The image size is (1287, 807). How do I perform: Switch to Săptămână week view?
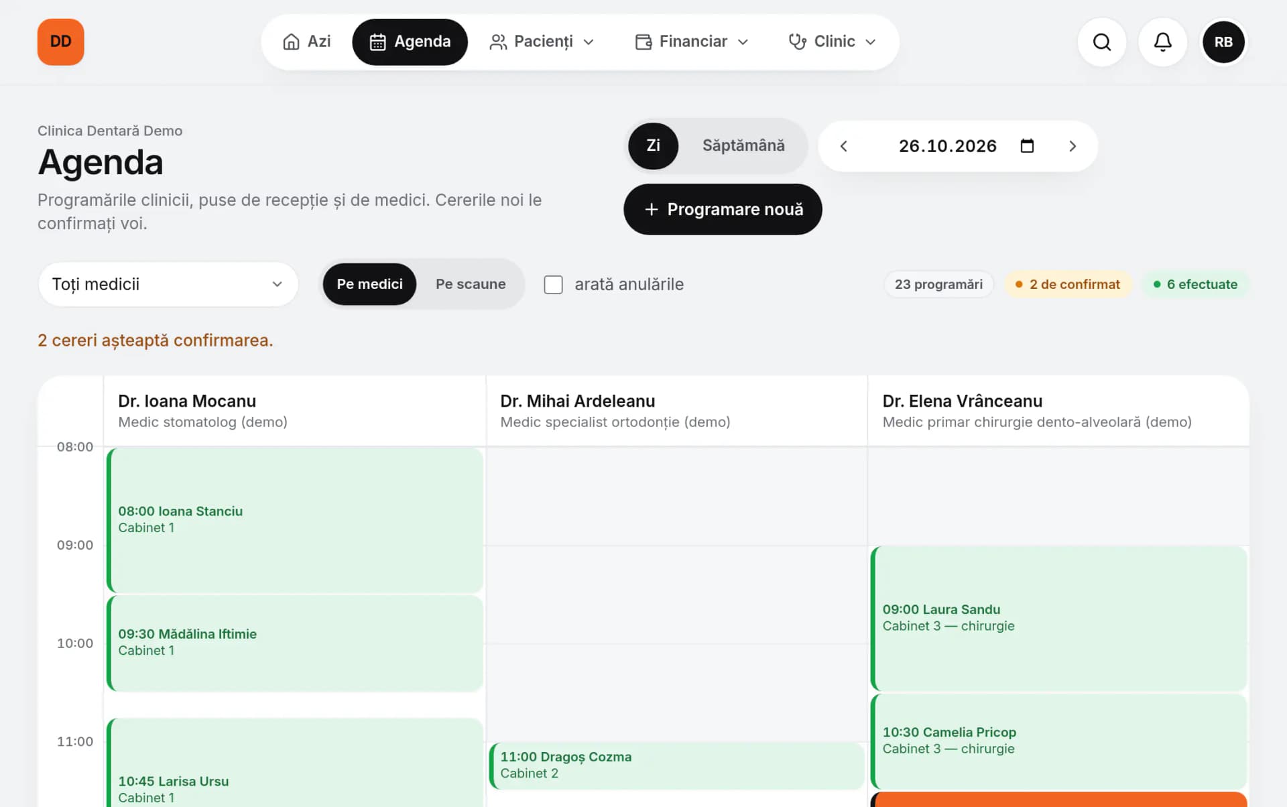click(x=743, y=145)
